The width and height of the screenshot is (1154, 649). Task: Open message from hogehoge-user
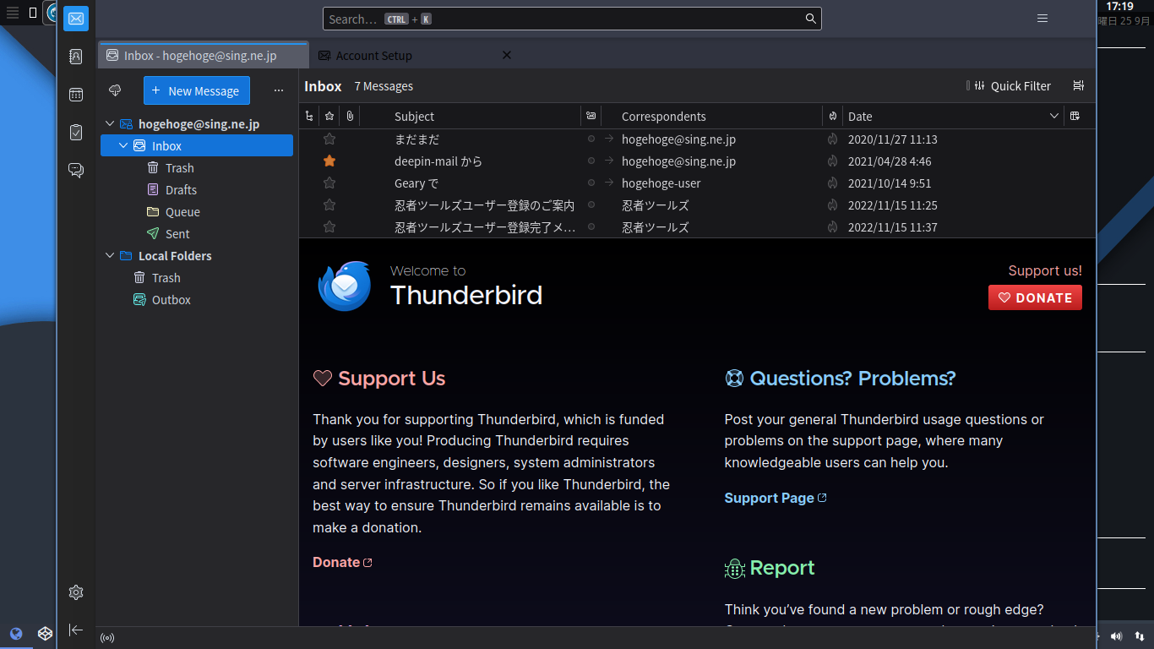pos(697,183)
